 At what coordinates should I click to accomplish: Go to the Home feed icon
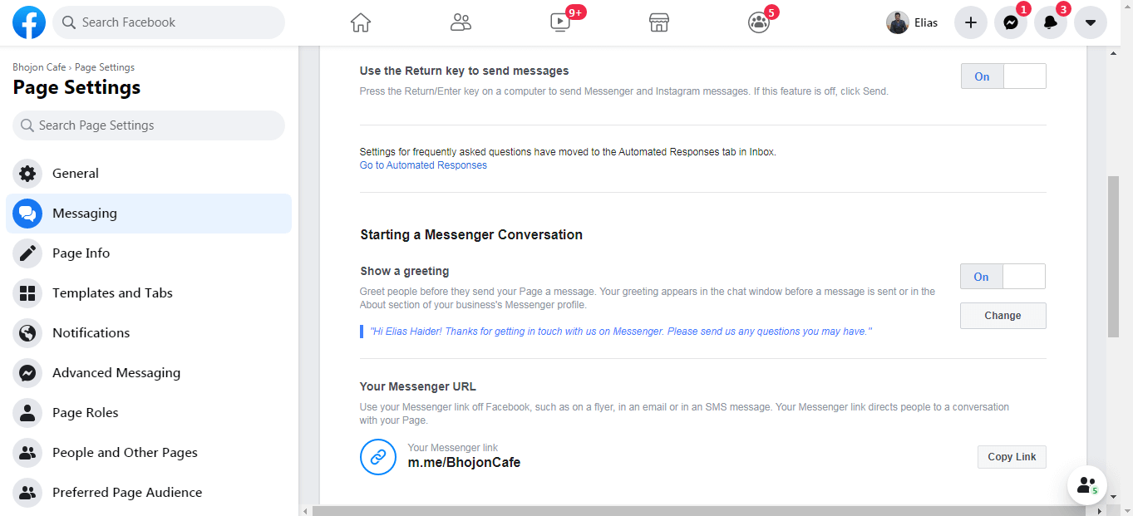pos(361,22)
